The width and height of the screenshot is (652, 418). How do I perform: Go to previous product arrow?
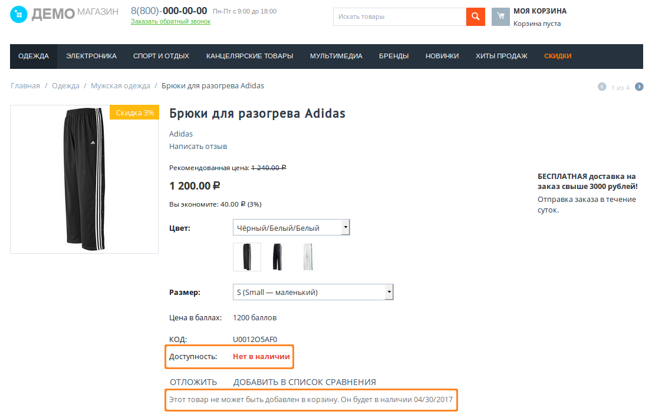pyautogui.click(x=602, y=87)
